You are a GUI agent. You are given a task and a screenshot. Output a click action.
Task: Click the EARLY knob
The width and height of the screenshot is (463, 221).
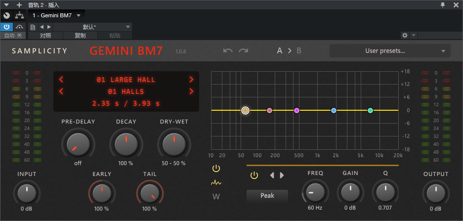pos(102,194)
